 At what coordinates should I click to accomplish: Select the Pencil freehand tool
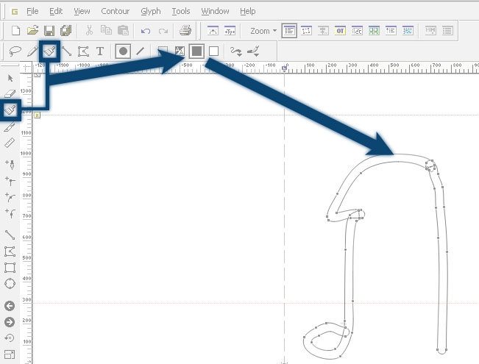[x=32, y=51]
